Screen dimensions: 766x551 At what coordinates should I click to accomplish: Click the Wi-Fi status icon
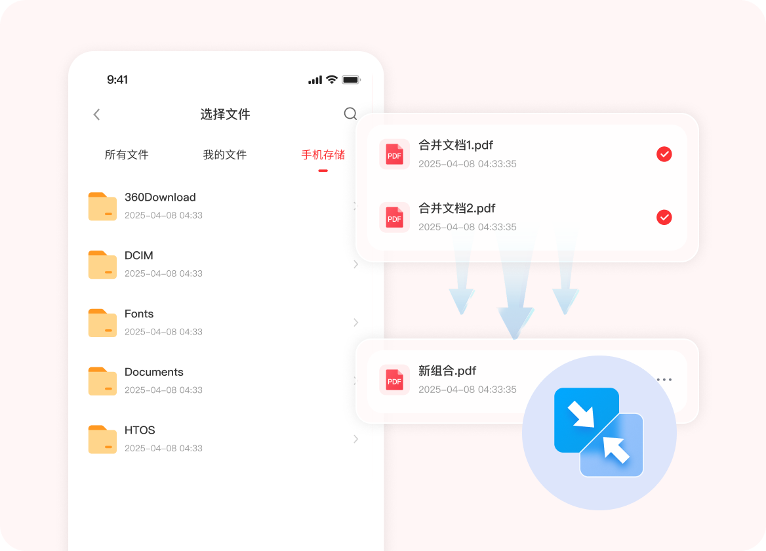[x=333, y=79]
